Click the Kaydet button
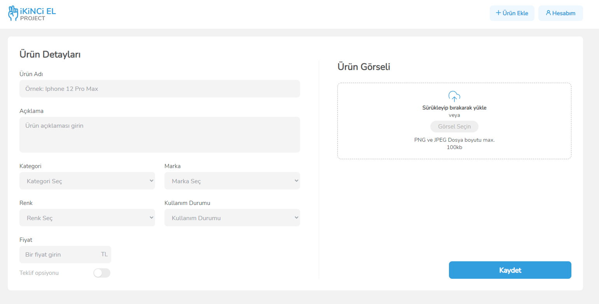 510,270
